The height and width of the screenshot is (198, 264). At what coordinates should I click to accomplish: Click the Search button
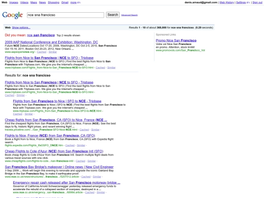112,15
